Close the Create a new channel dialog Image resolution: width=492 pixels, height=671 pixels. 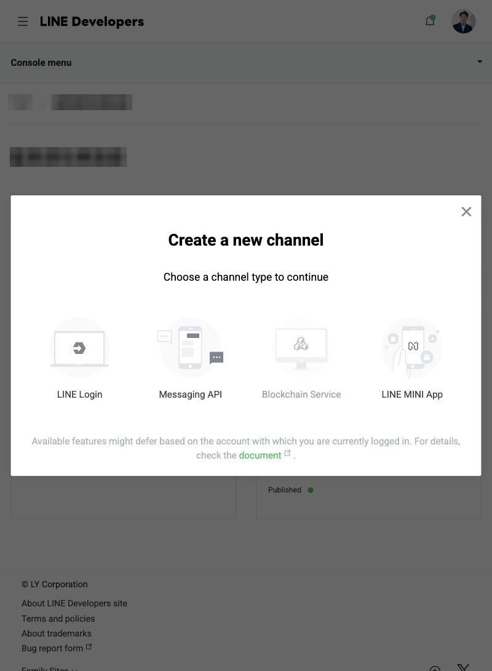tap(466, 211)
